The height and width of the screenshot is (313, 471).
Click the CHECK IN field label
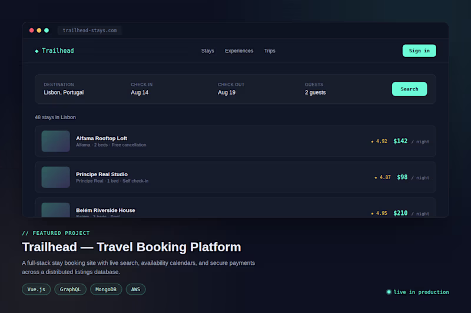142,85
